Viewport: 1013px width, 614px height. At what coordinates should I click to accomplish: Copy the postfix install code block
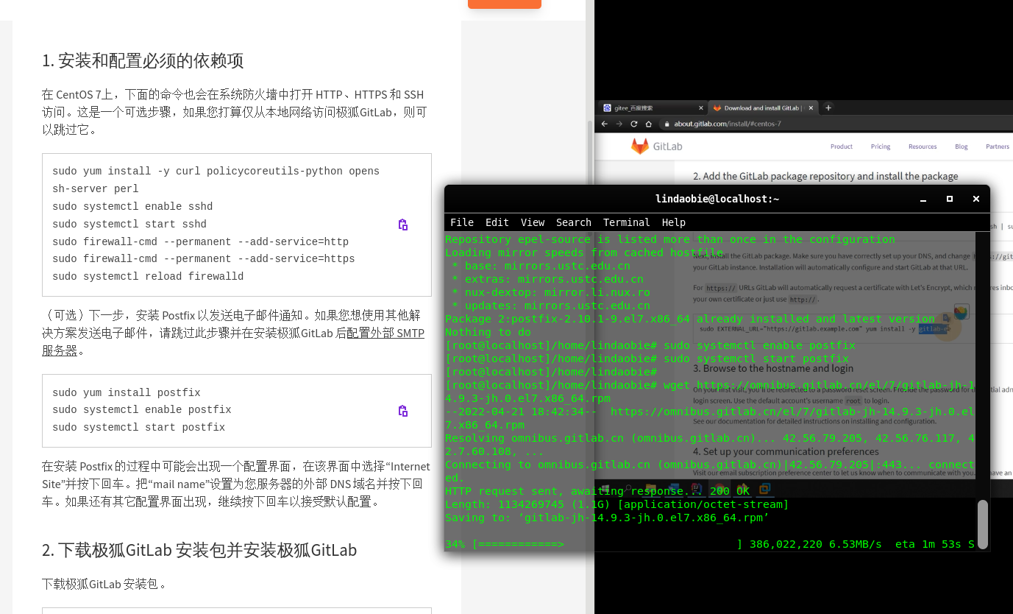[403, 411]
